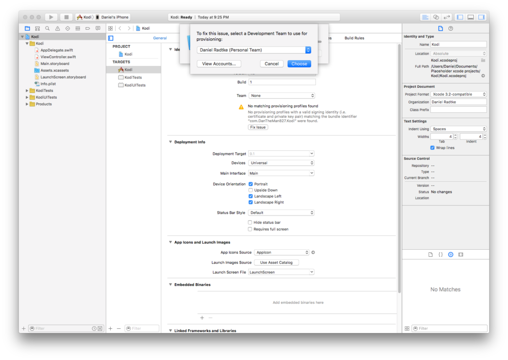508x360 pixels.
Task: Open the Issue navigator warning icon
Action: click(58, 28)
